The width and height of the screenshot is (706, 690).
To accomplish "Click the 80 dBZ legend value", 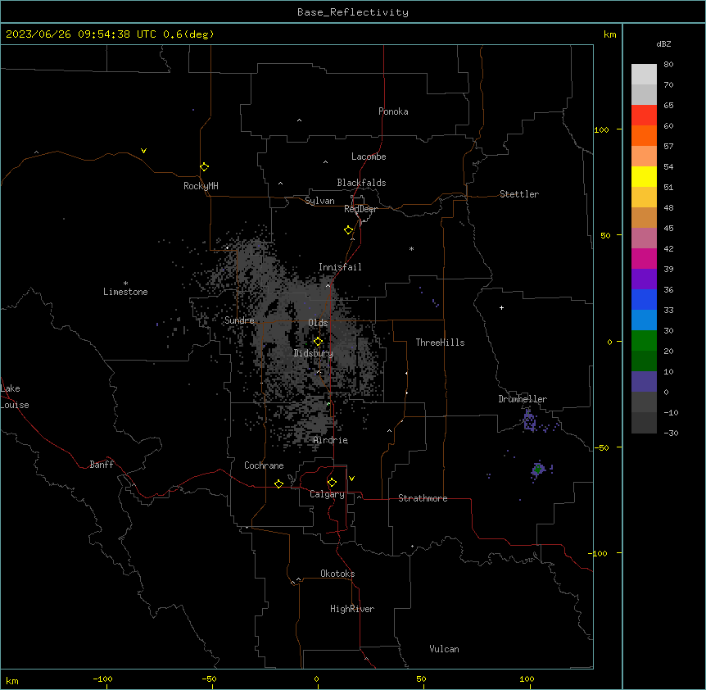I will coord(668,65).
